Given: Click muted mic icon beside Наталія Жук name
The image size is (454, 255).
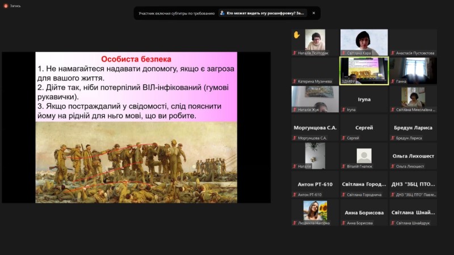Looking at the screenshot, I should (x=295, y=109).
